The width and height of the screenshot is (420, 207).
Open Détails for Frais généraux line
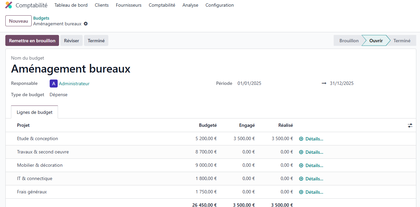coord(311,192)
